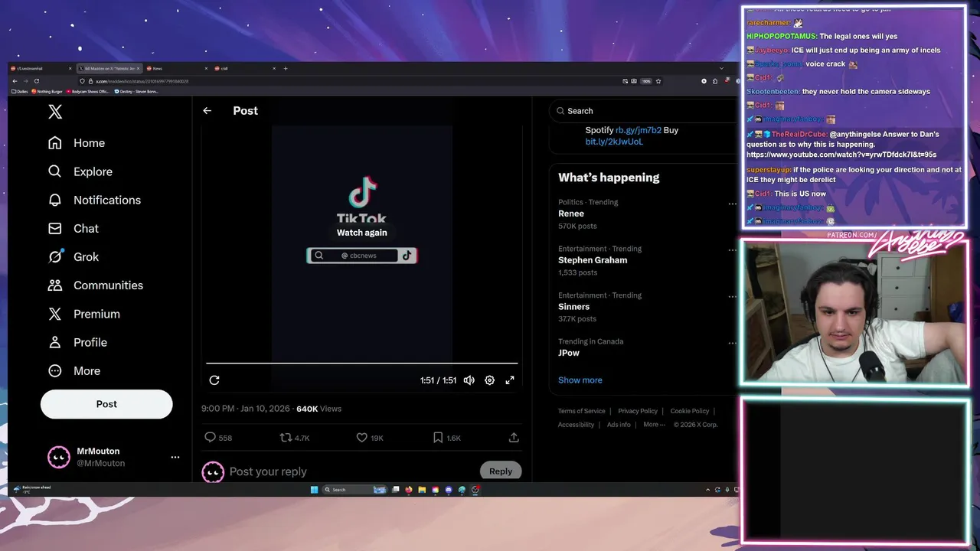Viewport: 980px width, 551px height.
Task: Open Chat in the sidebar
Action: [x=73, y=228]
